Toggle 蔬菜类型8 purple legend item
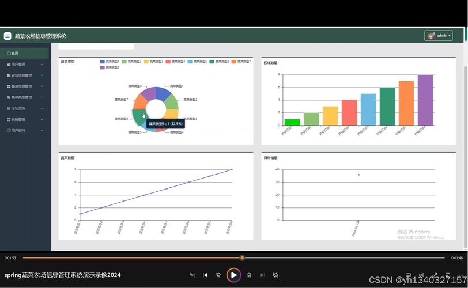468x288 pixels. 110,67
